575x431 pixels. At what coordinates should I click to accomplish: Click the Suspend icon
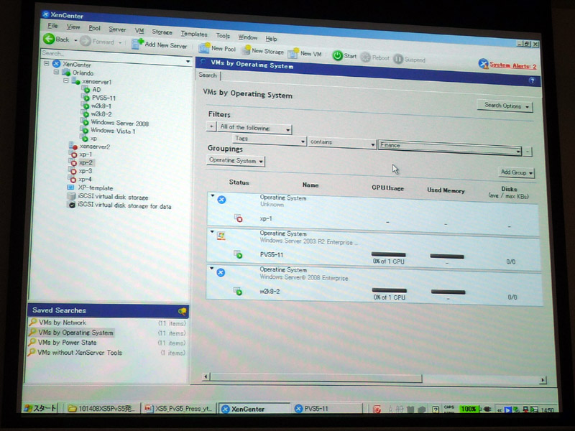pyautogui.click(x=398, y=59)
